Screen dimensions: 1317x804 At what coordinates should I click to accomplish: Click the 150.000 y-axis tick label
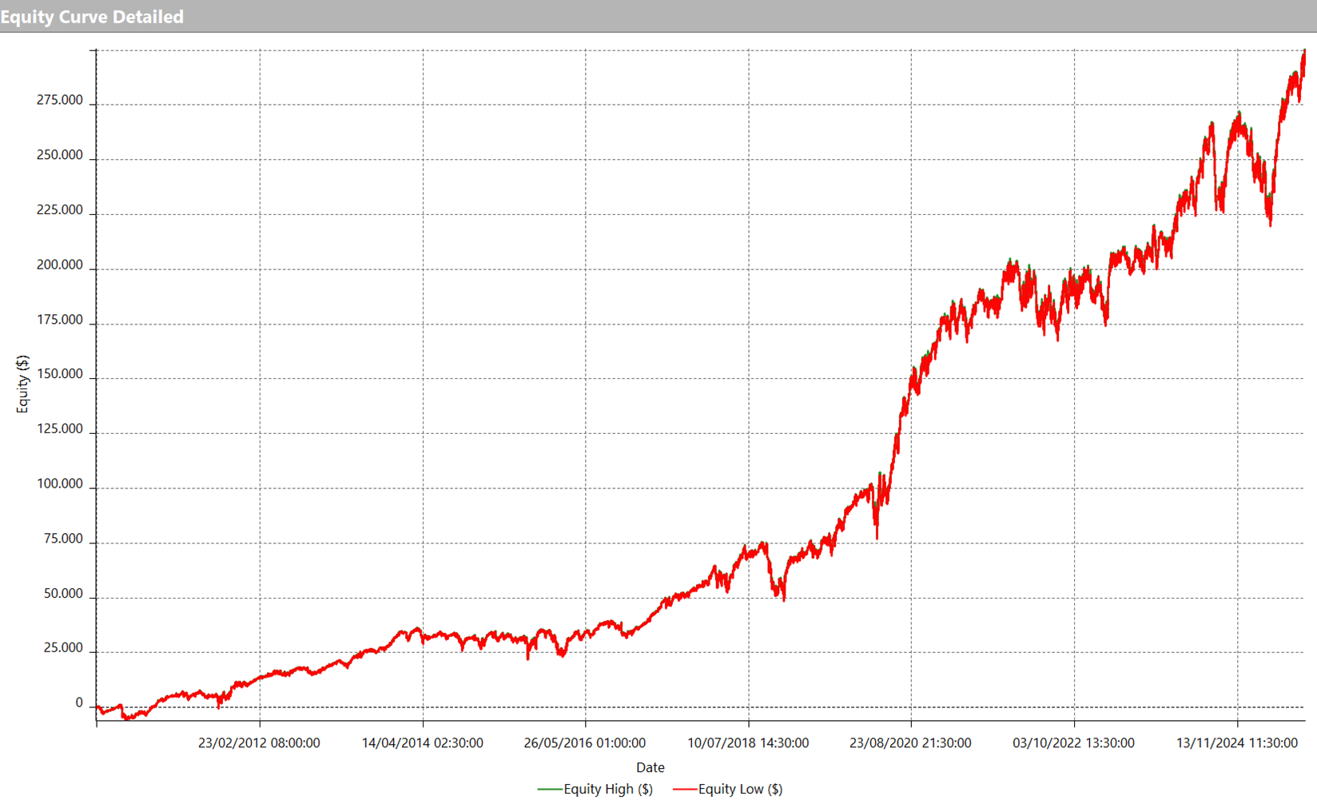[59, 374]
